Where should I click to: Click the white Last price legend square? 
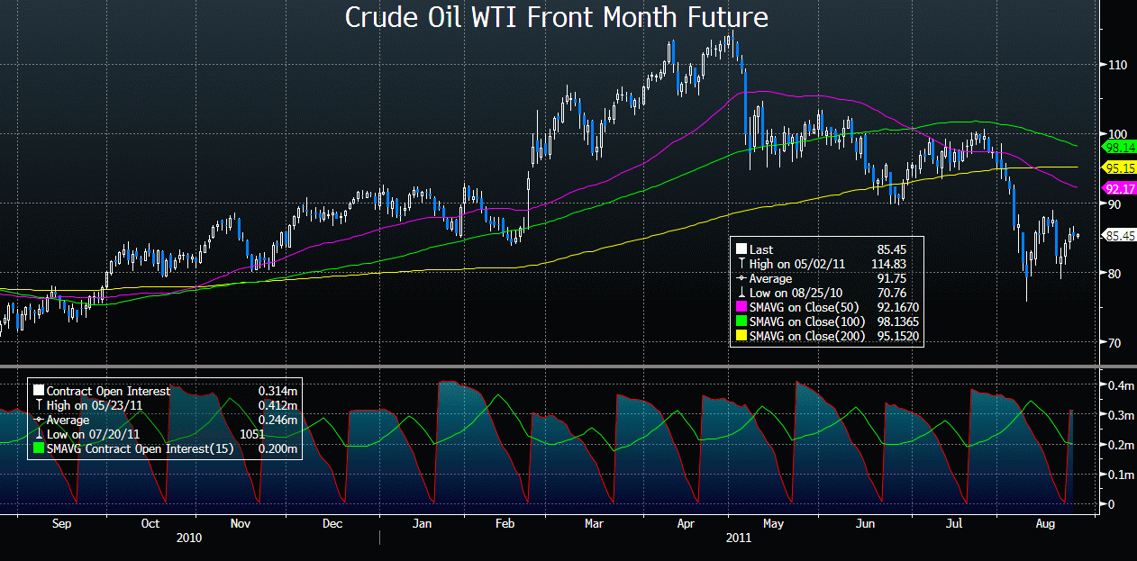741,249
